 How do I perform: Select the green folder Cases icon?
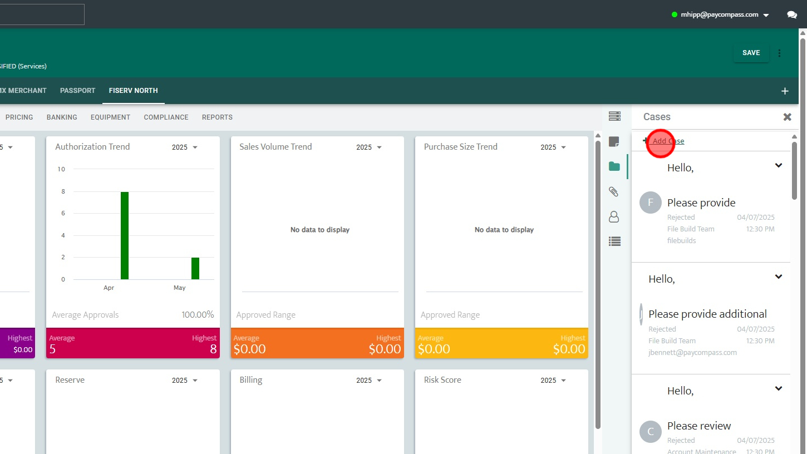click(614, 166)
